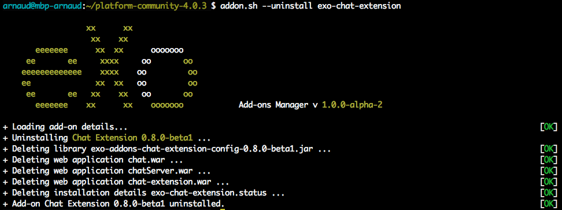Click OK status beside Deleting library line
562x210 pixels.
(549, 149)
